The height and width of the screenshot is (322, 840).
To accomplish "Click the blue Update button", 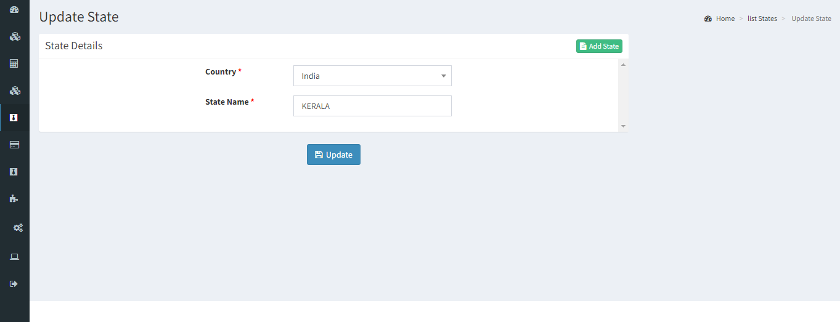I will pyautogui.click(x=333, y=155).
